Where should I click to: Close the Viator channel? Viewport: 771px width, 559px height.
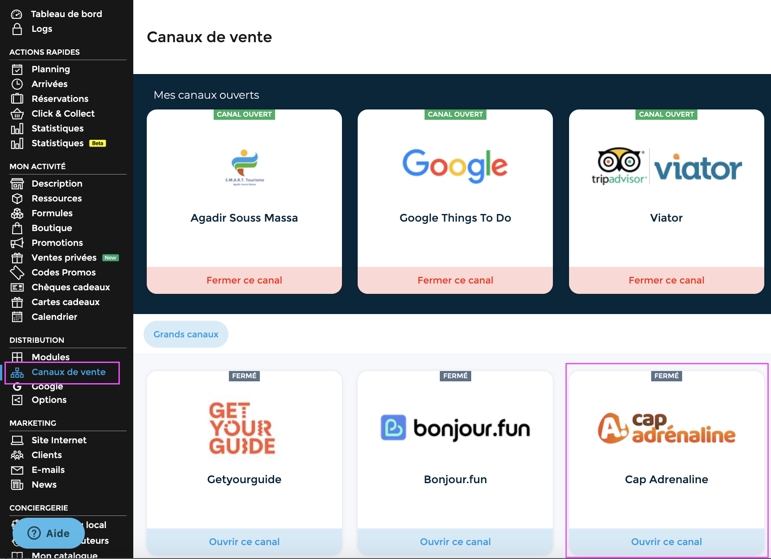(666, 280)
